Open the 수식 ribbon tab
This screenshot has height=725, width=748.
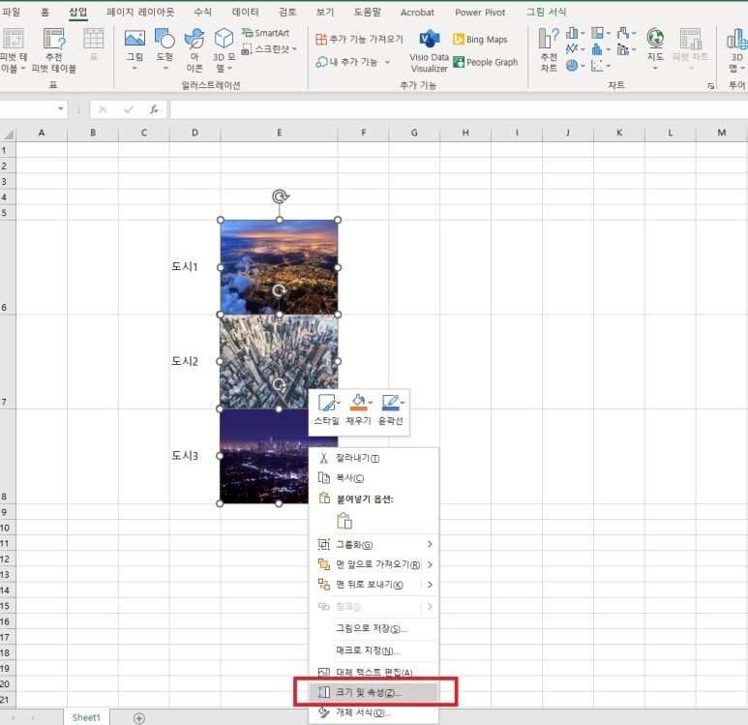tap(203, 12)
